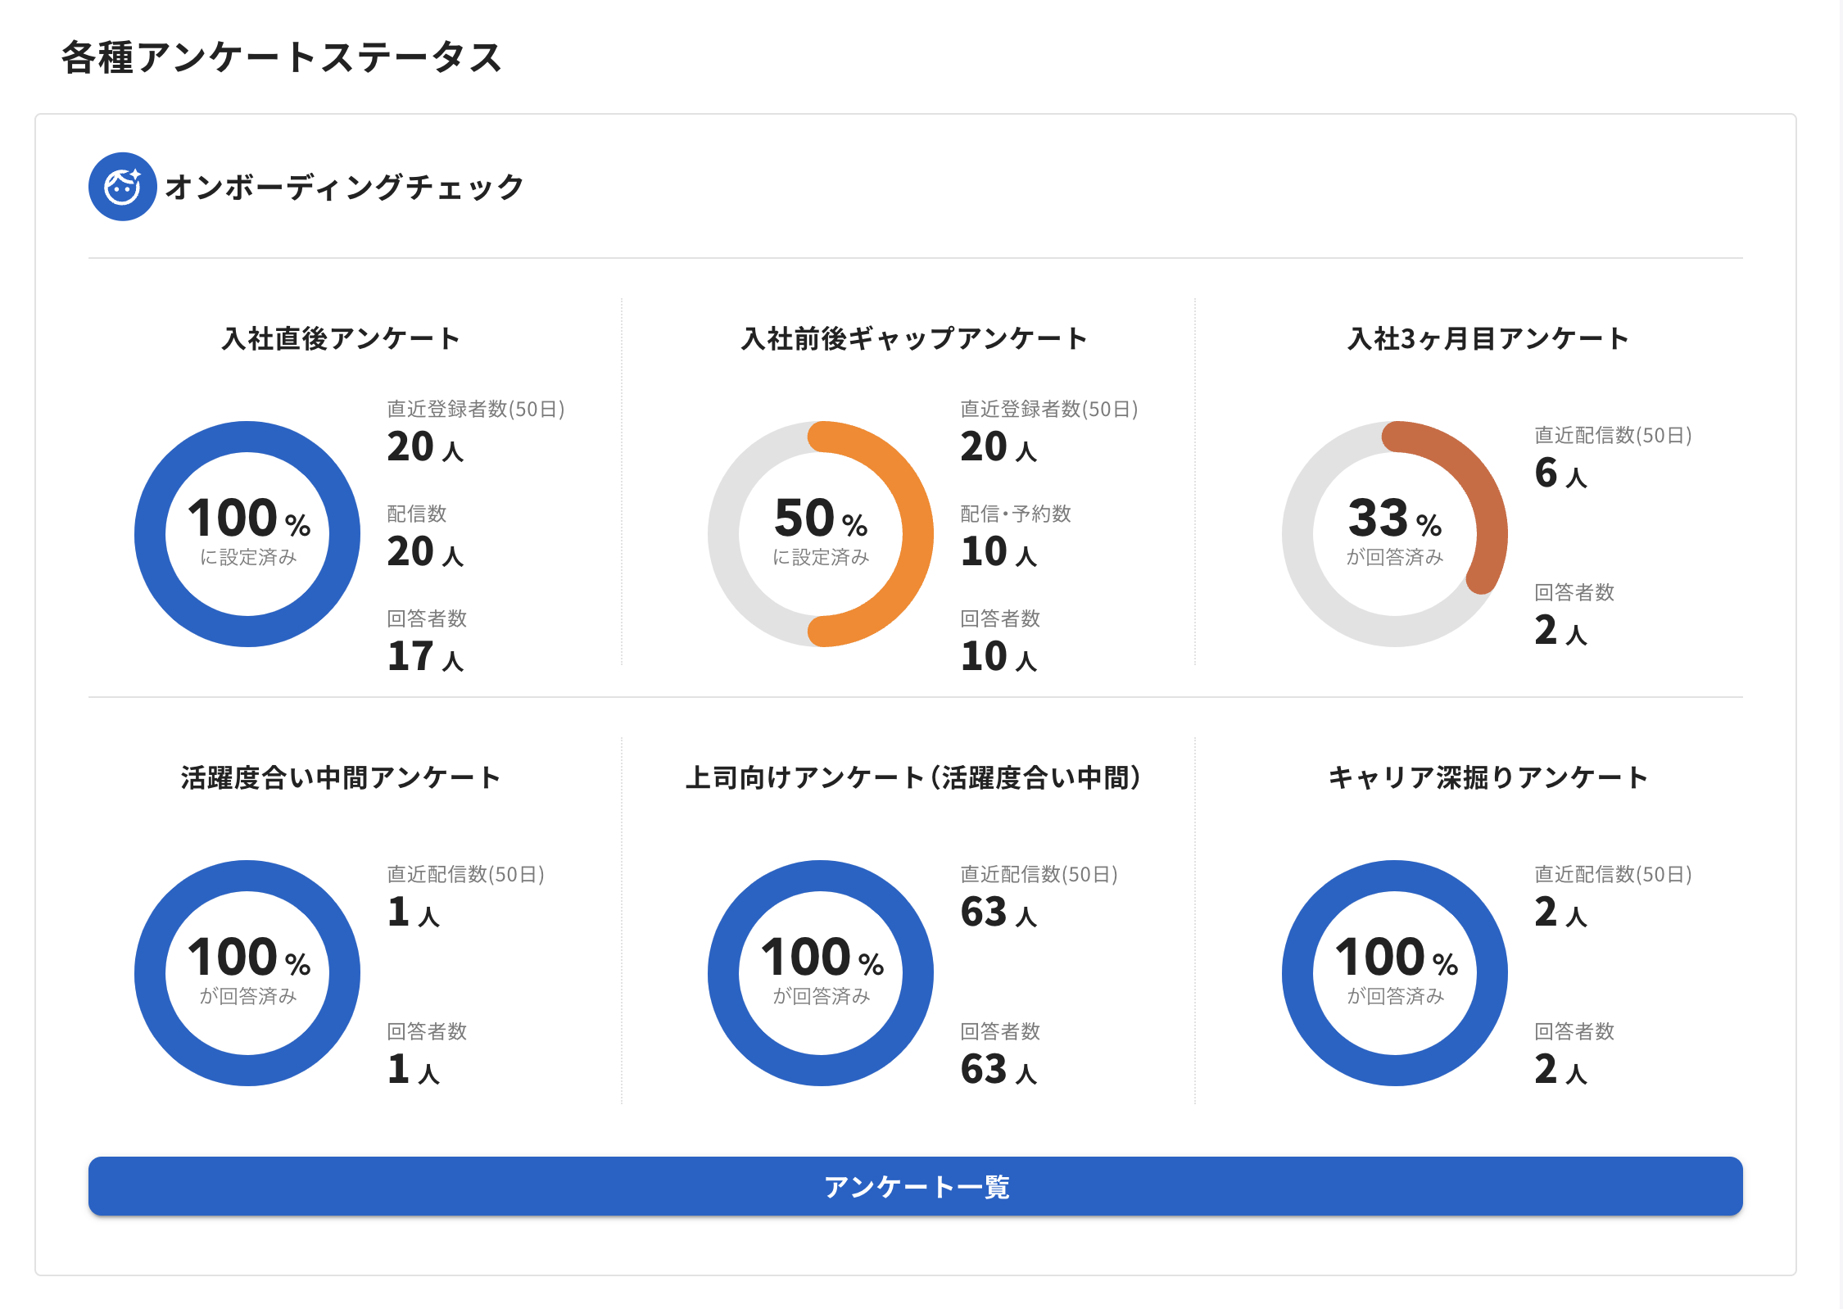Click the オンボーディングチェック section label

point(344,186)
